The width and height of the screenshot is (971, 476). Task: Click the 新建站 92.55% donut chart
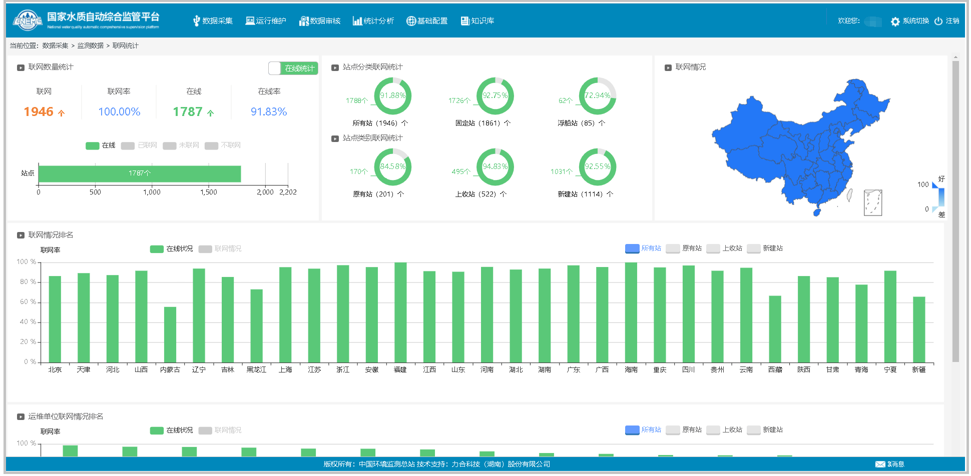(597, 167)
